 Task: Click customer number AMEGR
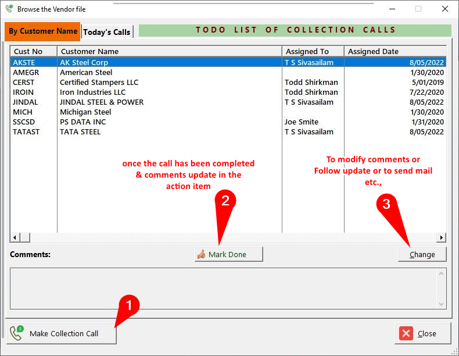tap(26, 72)
